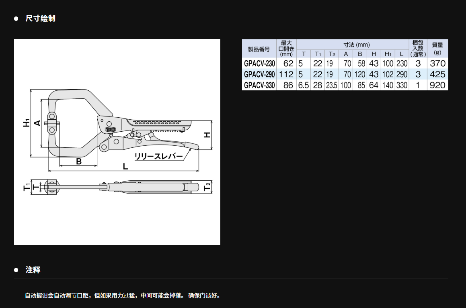Click the note text about 自动握钳
Image resolution: width=466 pixels, height=308 pixels.
pyautogui.click(x=123, y=296)
